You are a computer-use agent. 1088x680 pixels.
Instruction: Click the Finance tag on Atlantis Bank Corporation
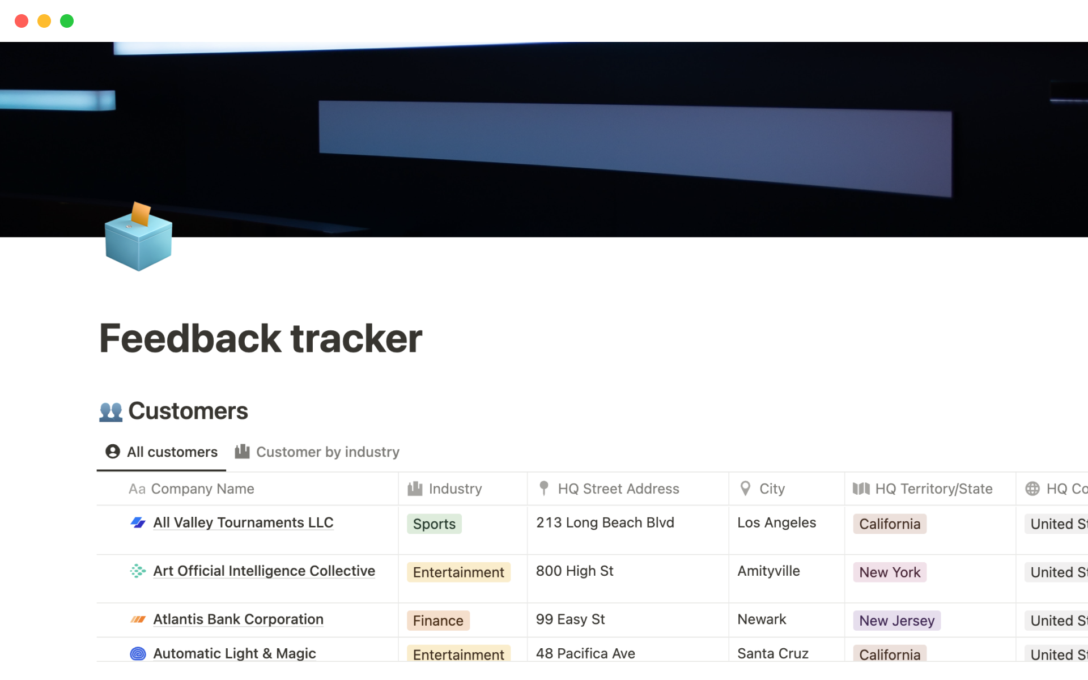[x=438, y=619]
